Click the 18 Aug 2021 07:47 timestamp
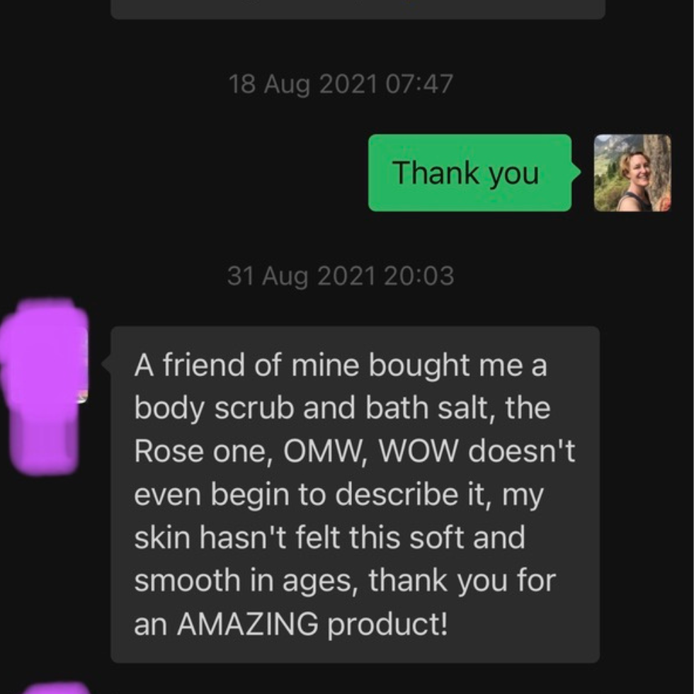Screen dimensions: 694x694 341,84
